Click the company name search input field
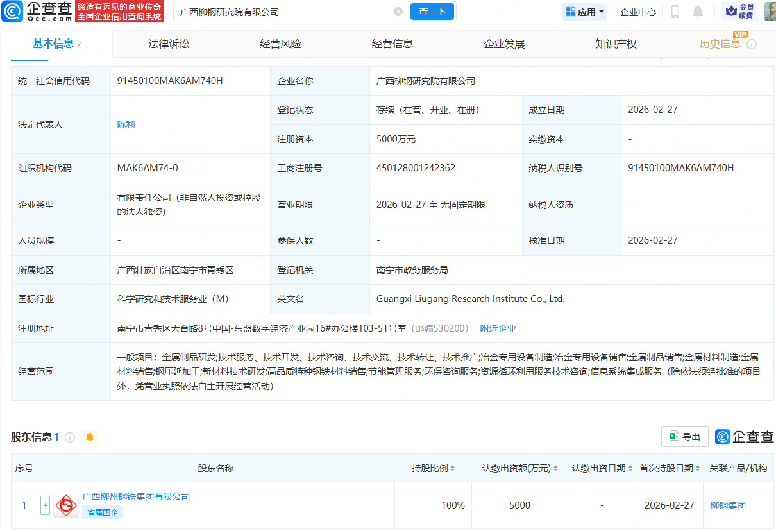Image resolution: width=776 pixels, height=531 pixels. pos(282,12)
